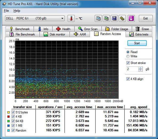Click the purple download arrow icon
The width and height of the screenshot is (158, 139).
point(131,18)
